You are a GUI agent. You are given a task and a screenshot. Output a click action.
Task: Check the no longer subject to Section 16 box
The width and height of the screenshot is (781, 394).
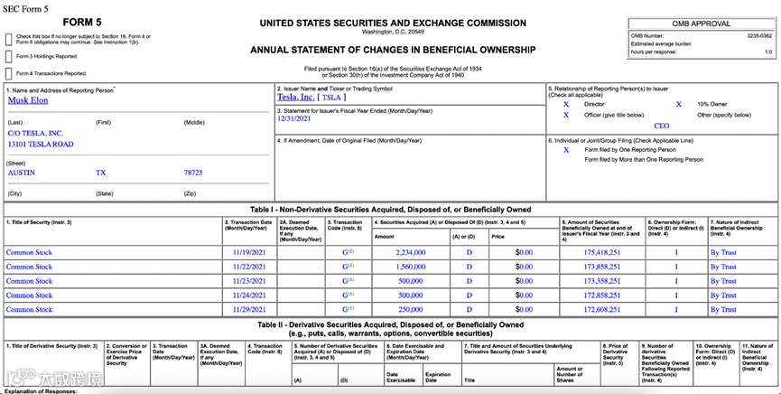coord(8,40)
